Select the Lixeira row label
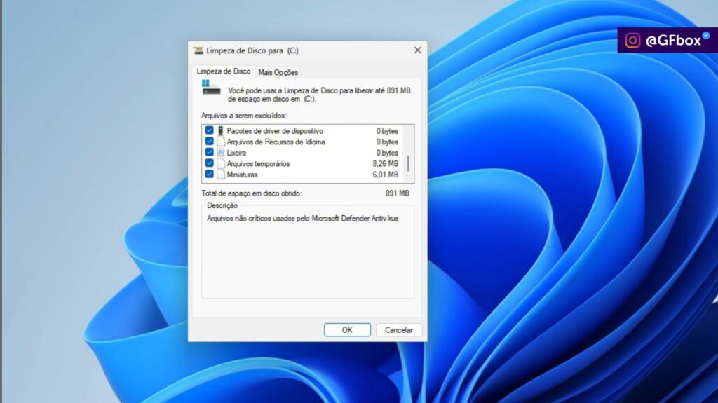The width and height of the screenshot is (718, 403). click(236, 153)
